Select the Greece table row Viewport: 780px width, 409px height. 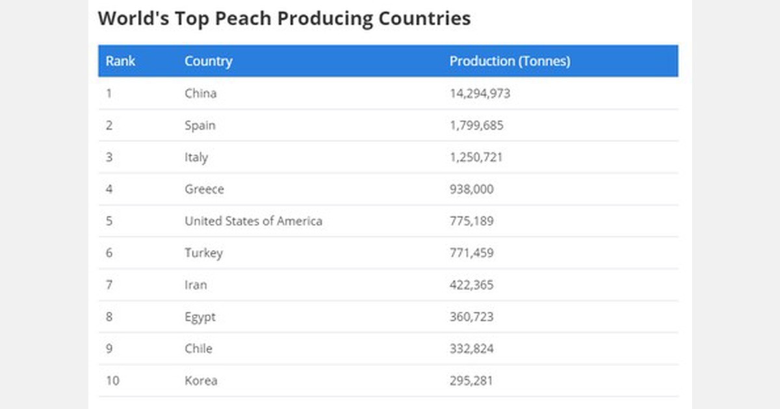(x=204, y=189)
